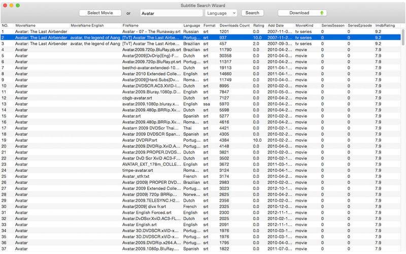Select file 'Avatar_stfr.txt'
The width and height of the screenshot is (406, 254).
pyautogui.click(x=136, y=176)
